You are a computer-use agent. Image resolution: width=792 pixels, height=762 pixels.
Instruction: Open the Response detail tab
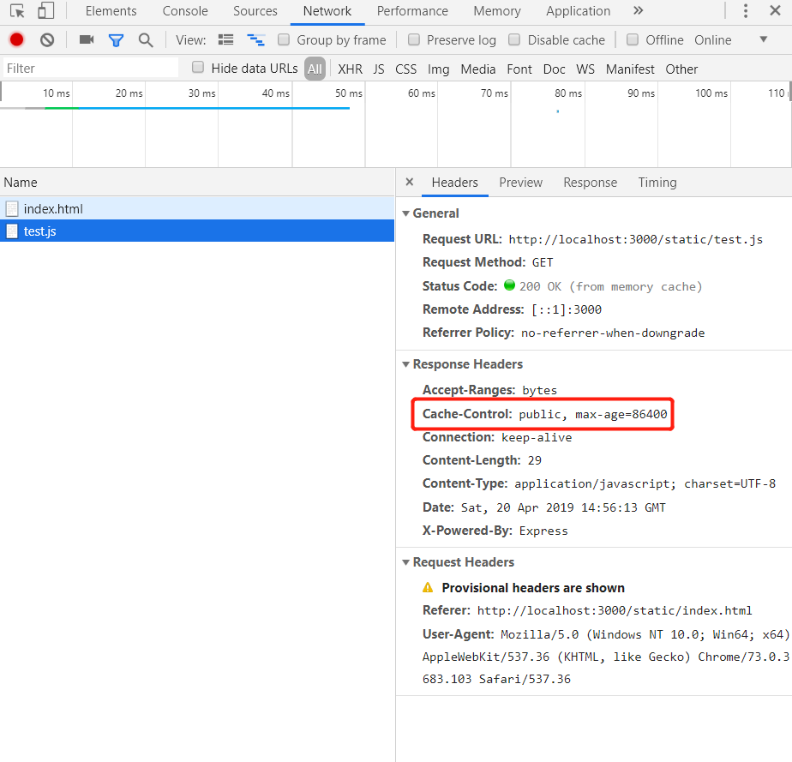pyautogui.click(x=590, y=183)
